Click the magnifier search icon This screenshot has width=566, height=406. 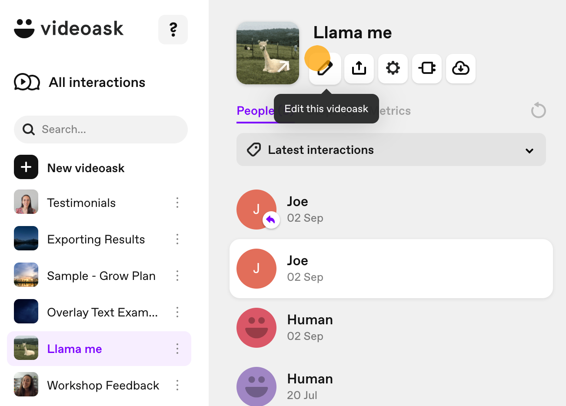[x=29, y=130]
